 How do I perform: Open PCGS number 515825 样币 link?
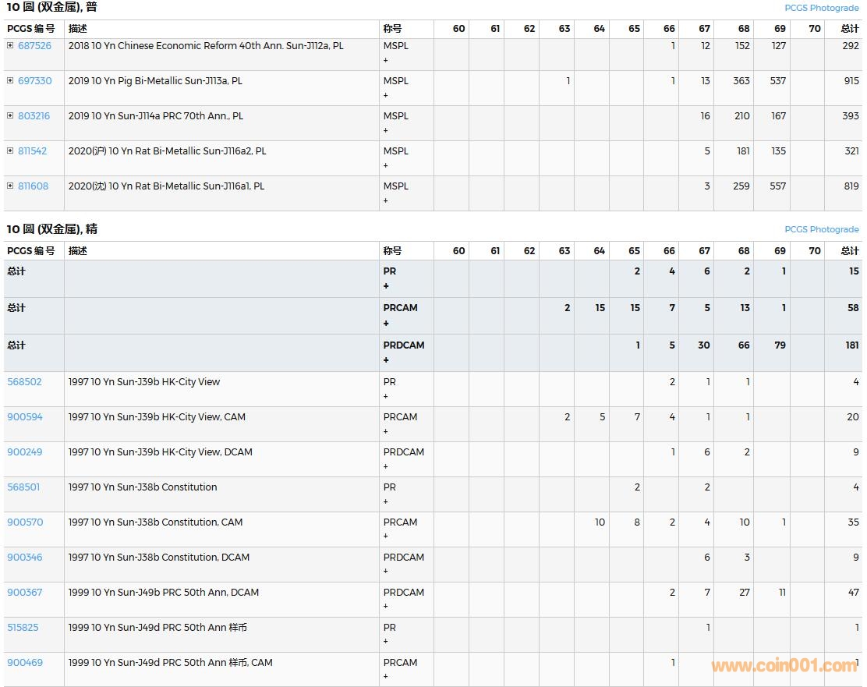coord(23,628)
